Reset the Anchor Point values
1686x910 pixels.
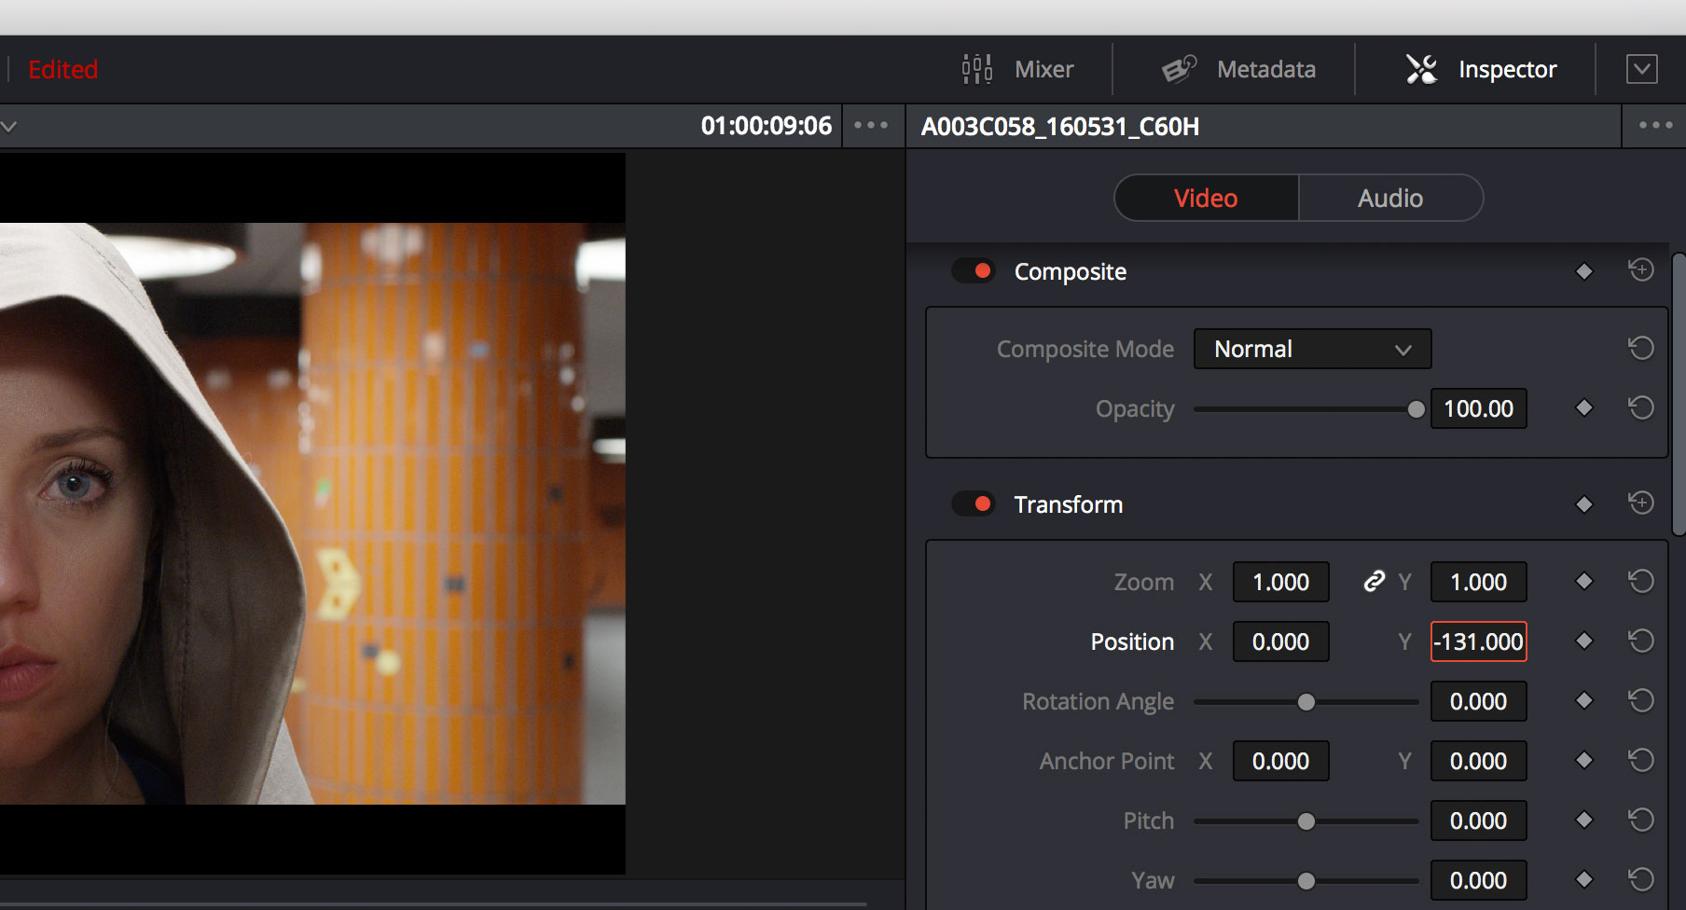point(1641,760)
